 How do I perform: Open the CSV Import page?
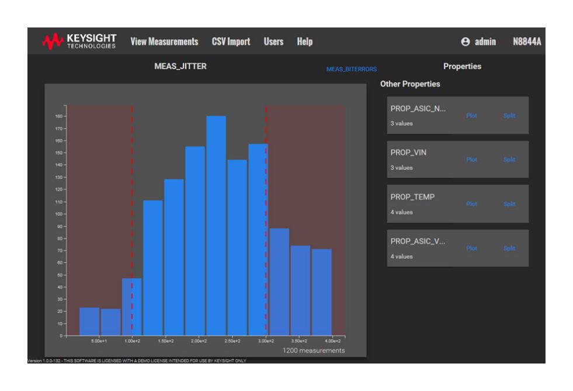[x=231, y=41]
